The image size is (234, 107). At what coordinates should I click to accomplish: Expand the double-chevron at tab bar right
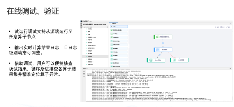click(x=231, y=24)
